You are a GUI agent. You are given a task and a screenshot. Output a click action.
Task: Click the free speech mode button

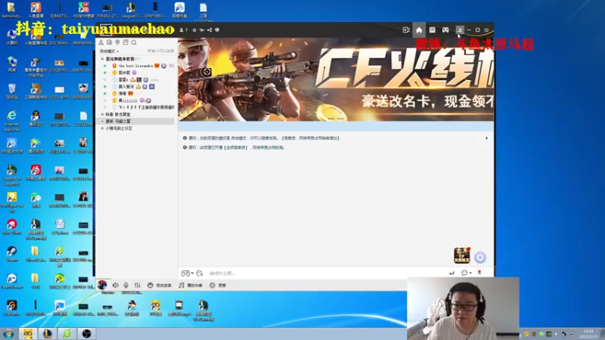click(x=160, y=286)
